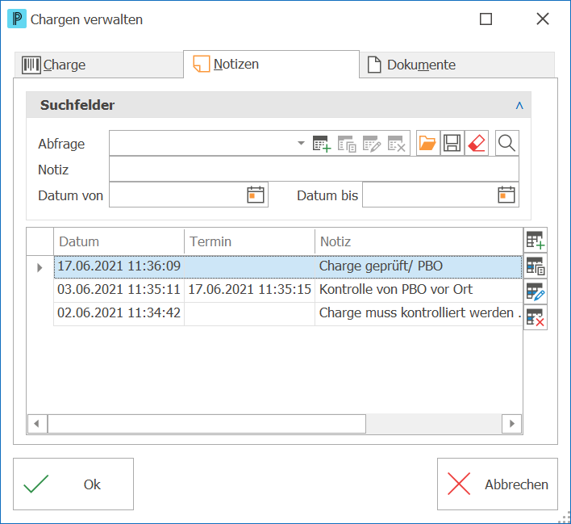This screenshot has height=524, width=571.
Task: Sort by the Termin column header
Action: pos(249,241)
